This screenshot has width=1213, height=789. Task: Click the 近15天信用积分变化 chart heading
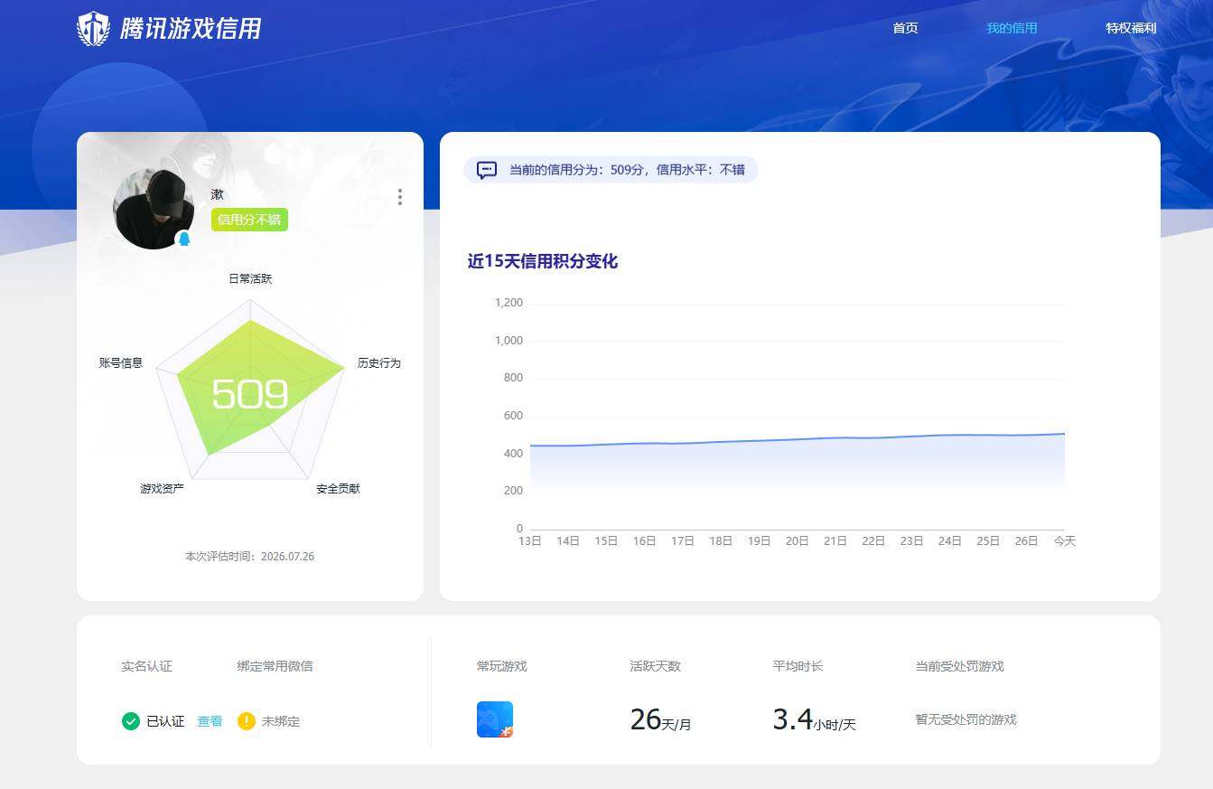tap(543, 262)
